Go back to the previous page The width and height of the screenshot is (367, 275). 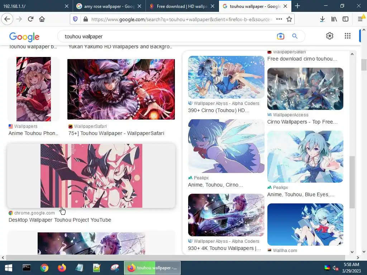coord(7,19)
